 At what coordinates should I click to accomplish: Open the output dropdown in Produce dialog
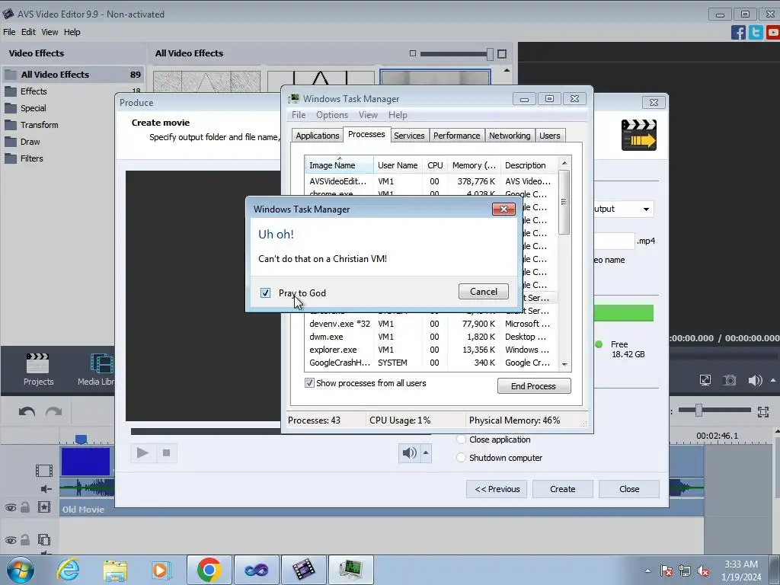point(646,209)
